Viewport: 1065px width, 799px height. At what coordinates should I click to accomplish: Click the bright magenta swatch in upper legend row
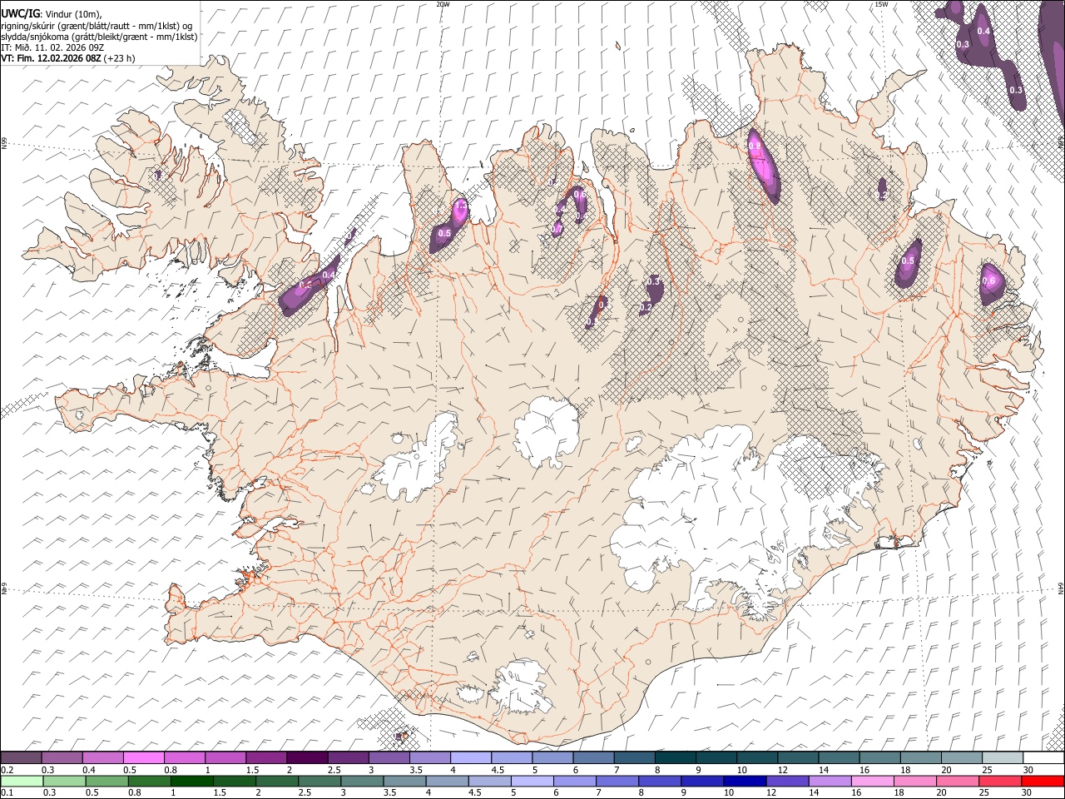click(144, 758)
